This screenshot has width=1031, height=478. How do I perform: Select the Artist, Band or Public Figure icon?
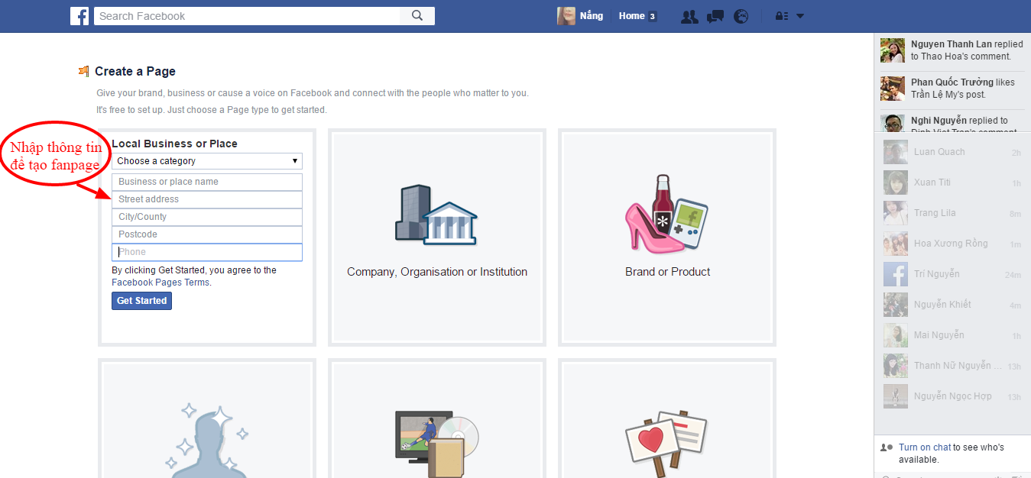point(207,439)
